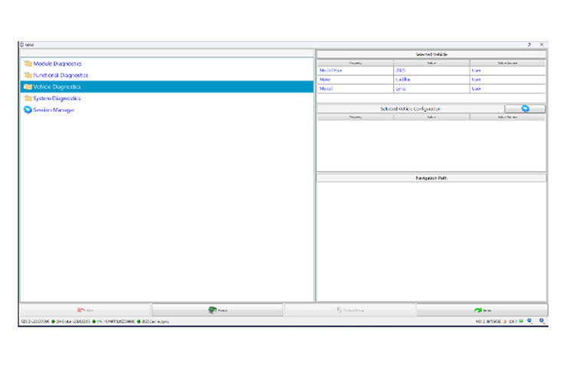Click the Back button in bottom bar
The height and width of the screenshot is (367, 567).
(x=85, y=310)
